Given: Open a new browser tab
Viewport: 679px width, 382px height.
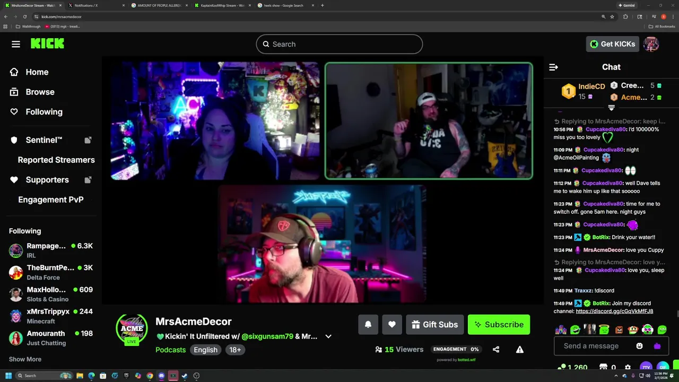Looking at the screenshot, I should click(323, 5).
